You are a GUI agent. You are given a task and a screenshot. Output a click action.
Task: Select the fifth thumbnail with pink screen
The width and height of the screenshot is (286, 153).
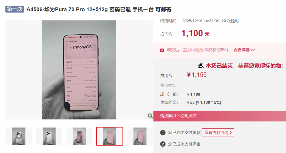(140, 136)
